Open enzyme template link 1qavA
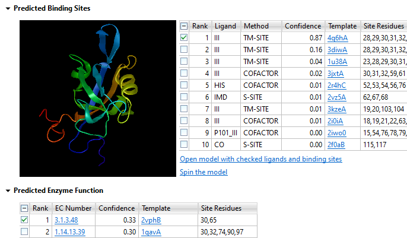 click(x=151, y=232)
